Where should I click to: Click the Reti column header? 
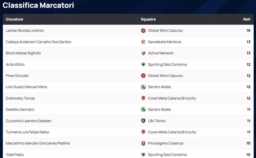click(247, 19)
